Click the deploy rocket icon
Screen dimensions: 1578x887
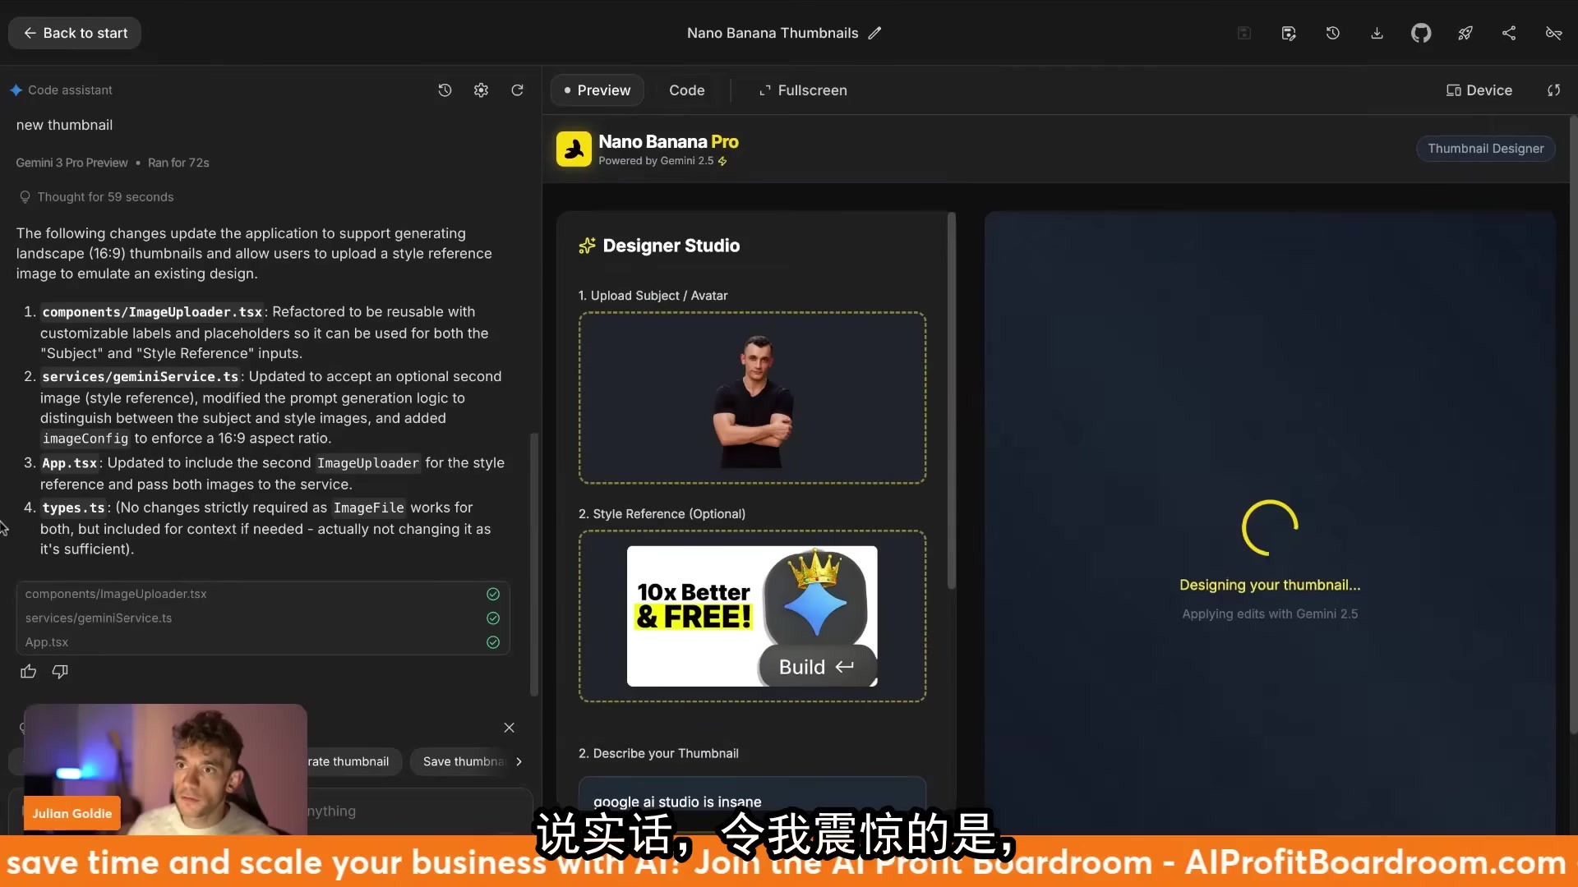[x=1465, y=33]
